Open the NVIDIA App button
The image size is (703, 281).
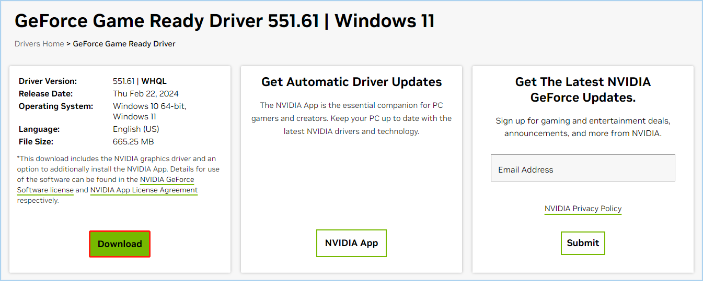tap(351, 243)
